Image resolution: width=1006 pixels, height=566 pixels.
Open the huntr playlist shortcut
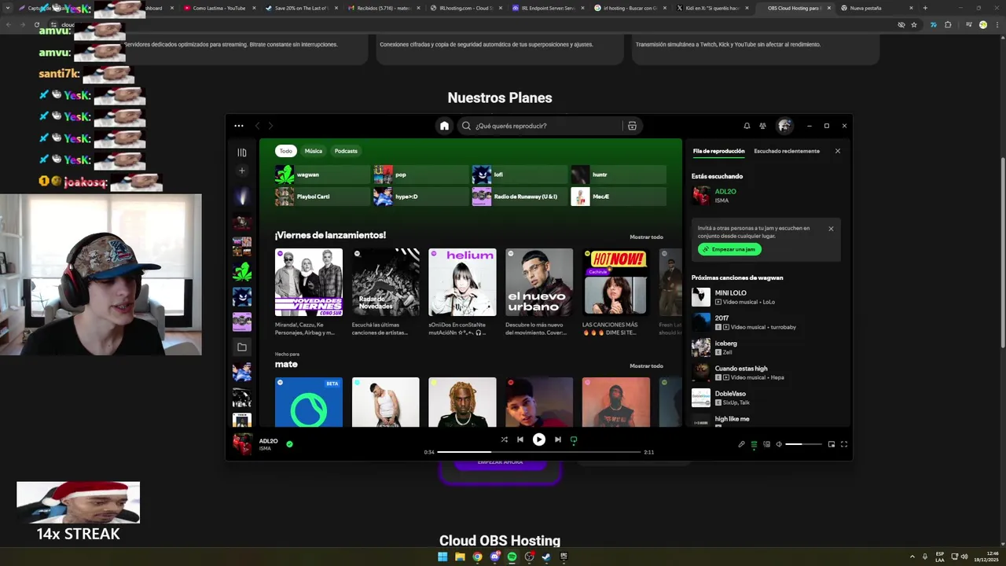tap(618, 175)
